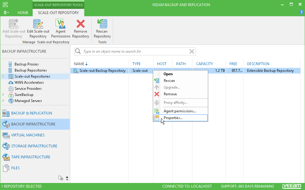This screenshot has width=305, height=190.
Task: Click the 1.2 TB capacity cell
Action: [220, 71]
